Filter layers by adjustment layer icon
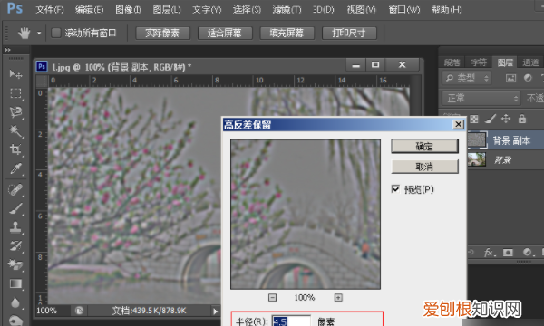Viewport: 544px width, 326px height. 528,78
